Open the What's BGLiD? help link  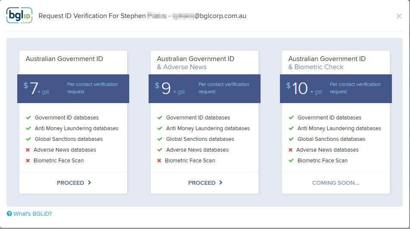(32, 214)
